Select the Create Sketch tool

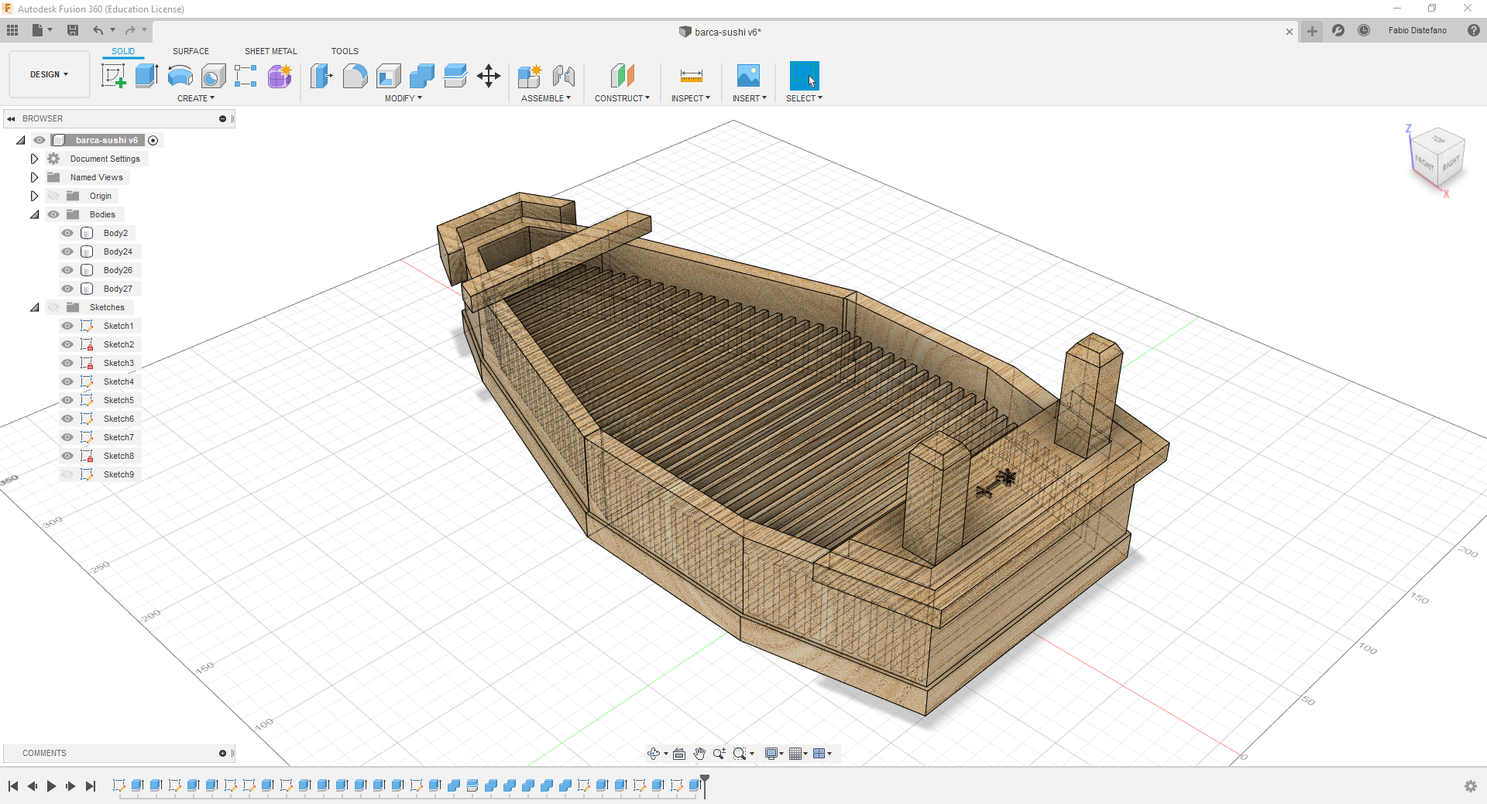click(113, 76)
